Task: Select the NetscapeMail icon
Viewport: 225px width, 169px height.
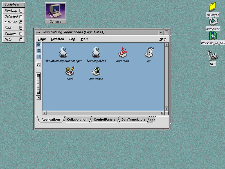Action: tap(96, 52)
